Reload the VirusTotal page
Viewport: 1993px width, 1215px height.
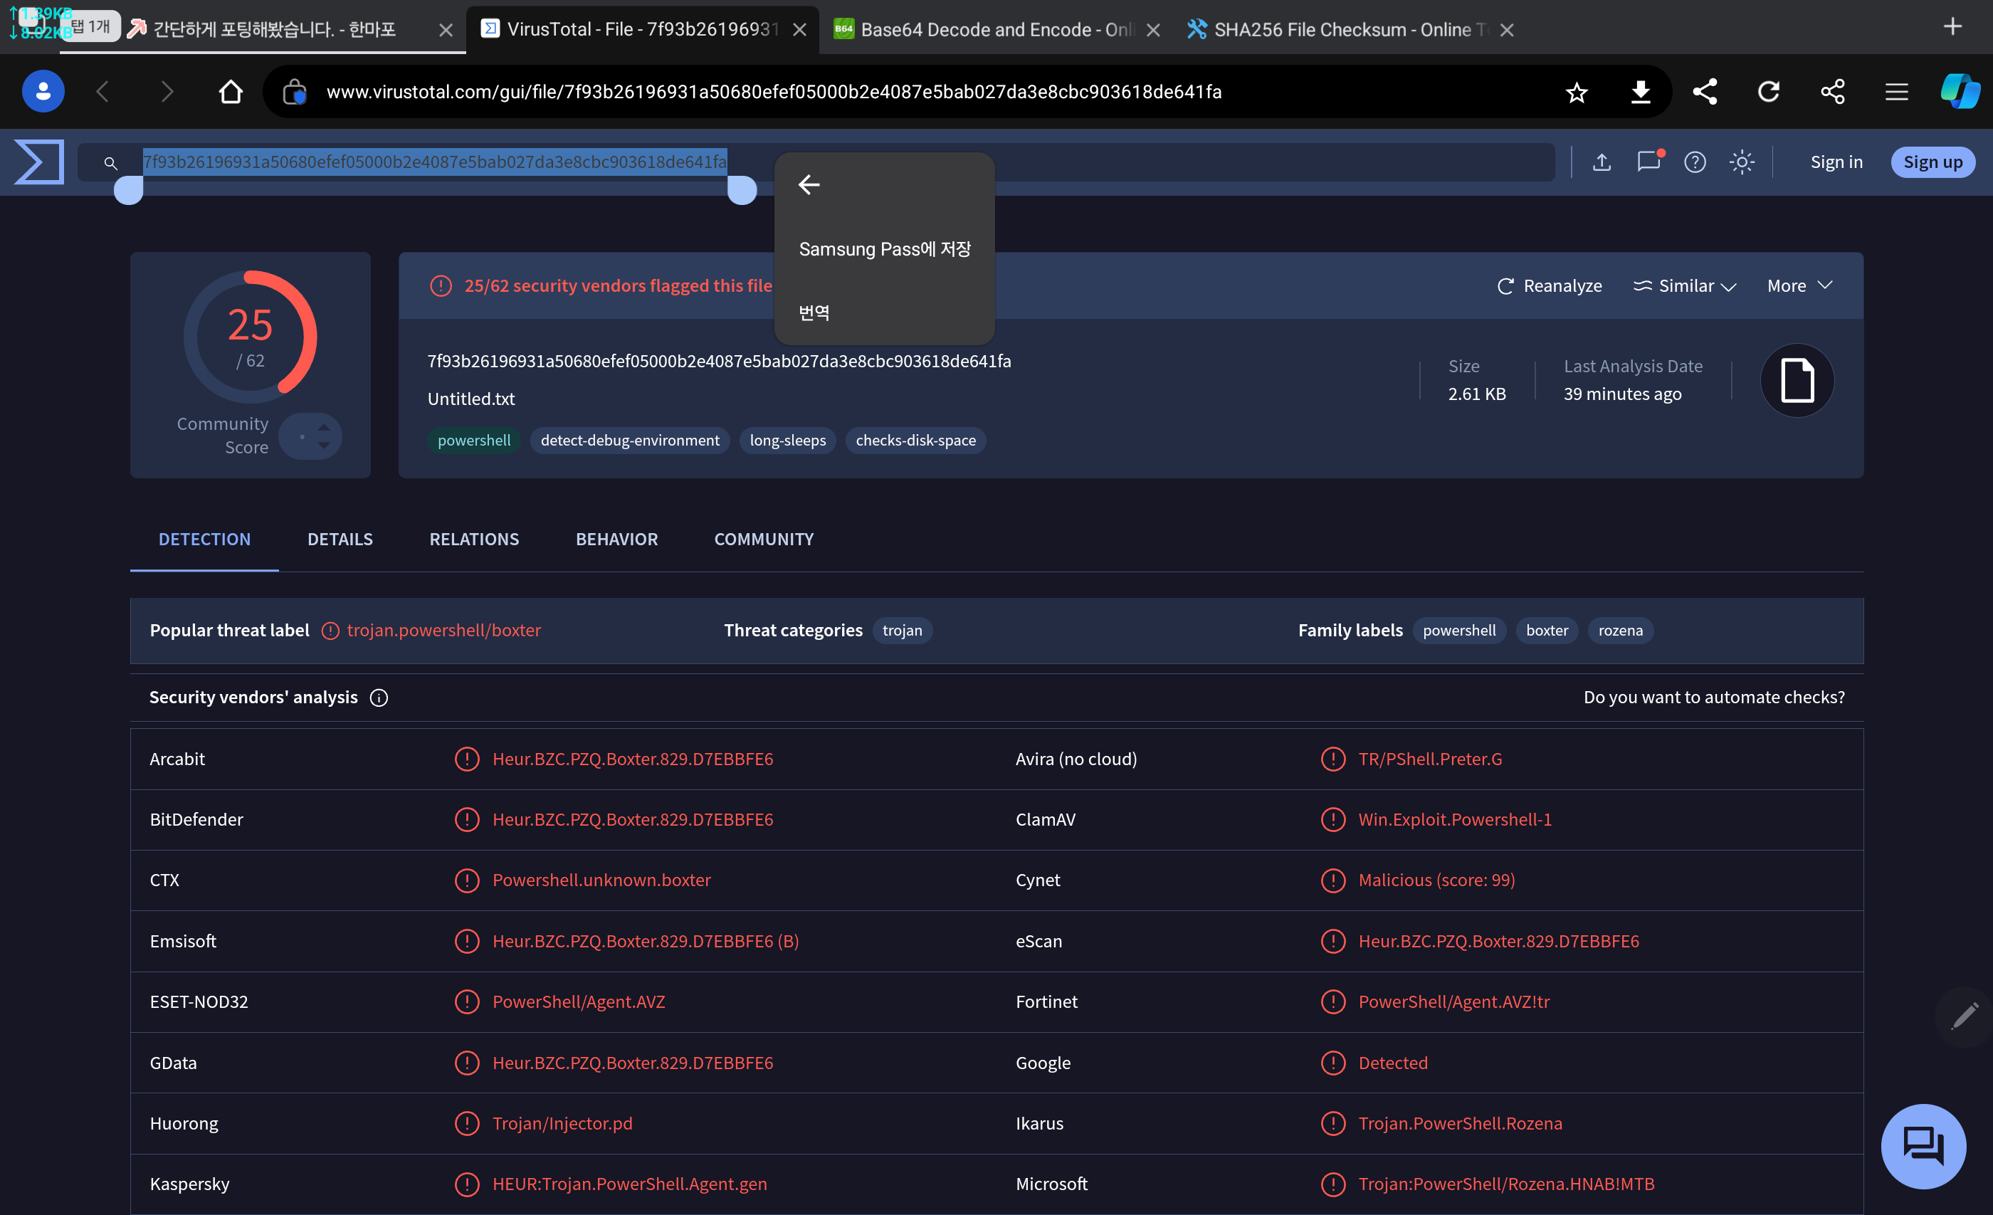pos(1768,91)
